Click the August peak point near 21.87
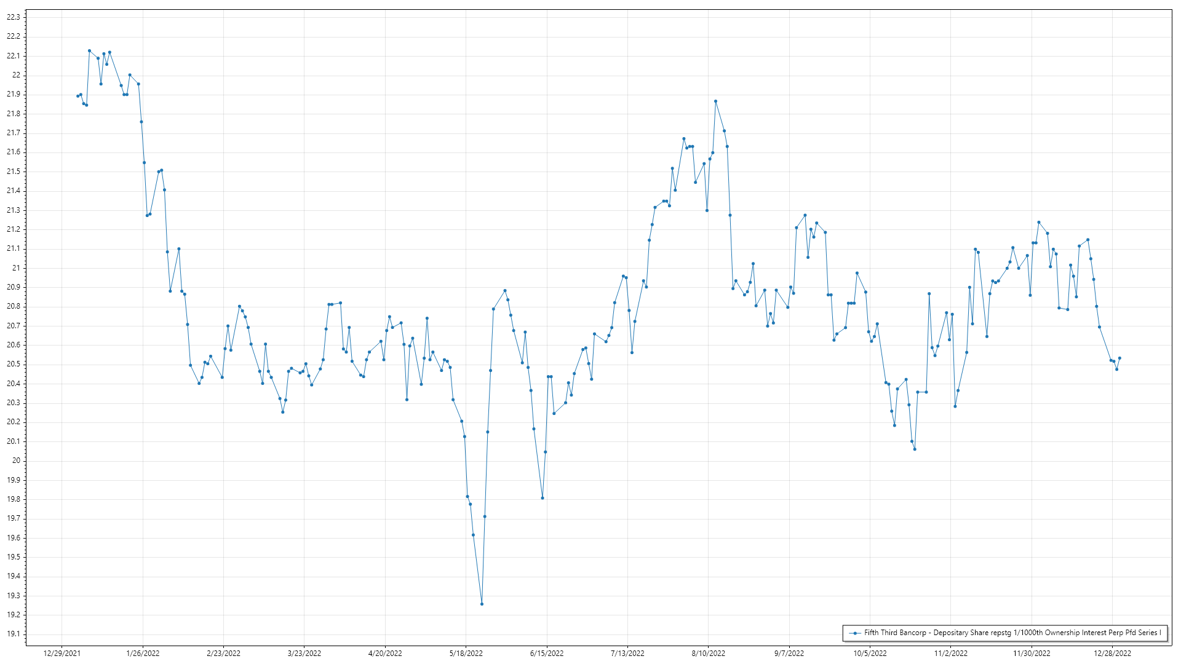Image resolution: width=1181 pixels, height=664 pixels. (x=715, y=101)
